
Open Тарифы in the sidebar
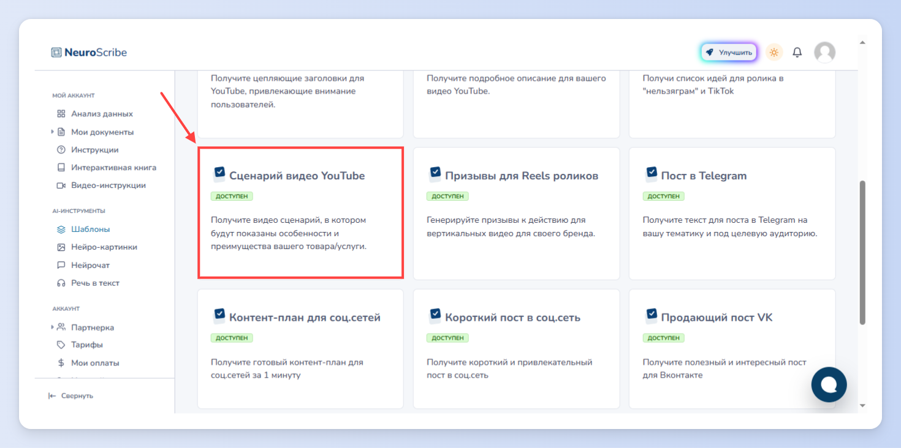click(87, 345)
